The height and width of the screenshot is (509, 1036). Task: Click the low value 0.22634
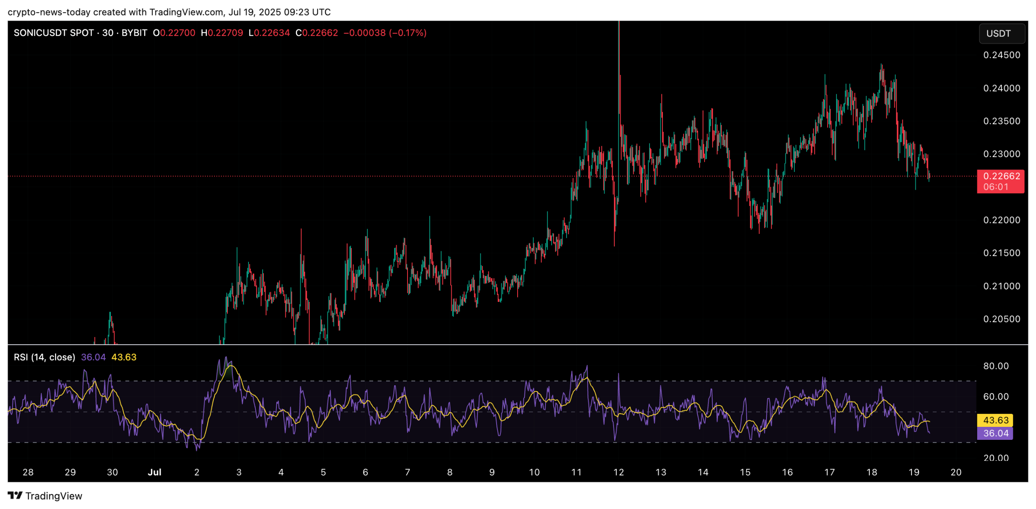click(x=272, y=33)
